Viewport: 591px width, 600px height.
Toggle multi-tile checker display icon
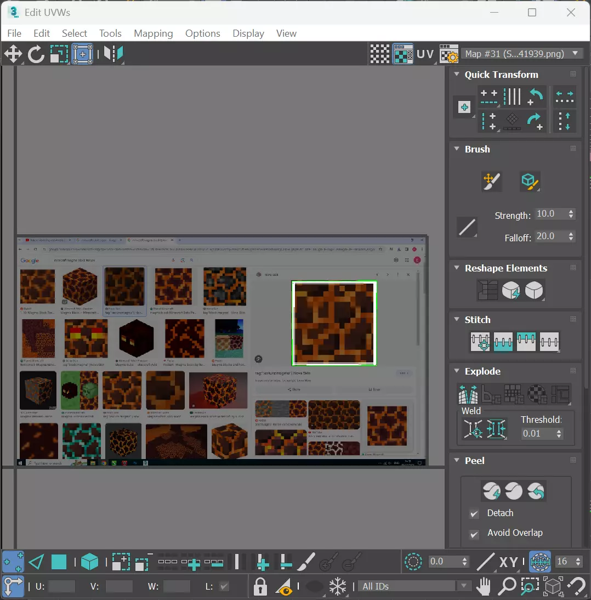380,54
